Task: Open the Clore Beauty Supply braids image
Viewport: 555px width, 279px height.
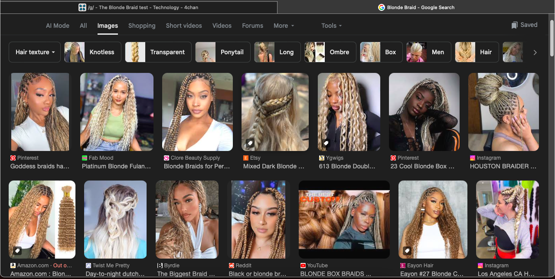Action: click(x=197, y=112)
